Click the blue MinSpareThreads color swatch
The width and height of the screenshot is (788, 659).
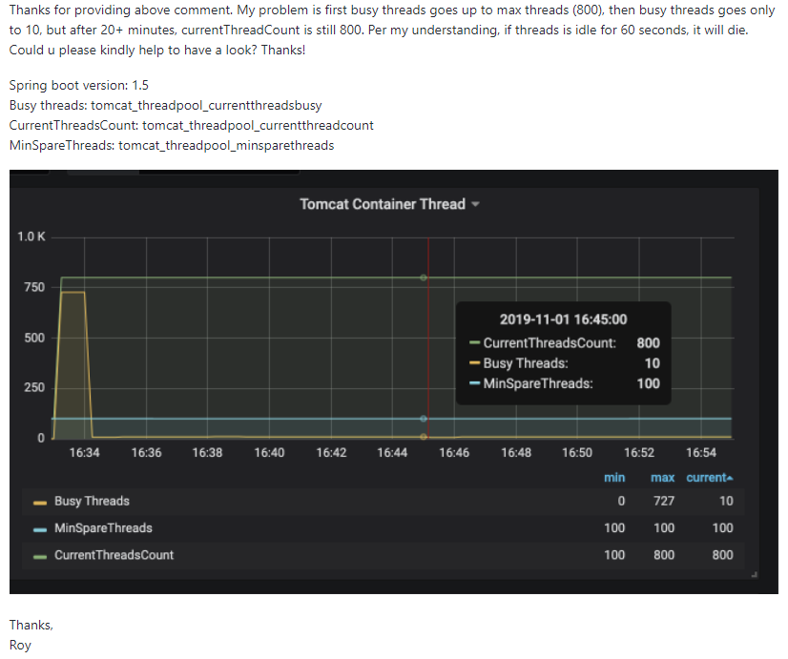[x=40, y=530]
